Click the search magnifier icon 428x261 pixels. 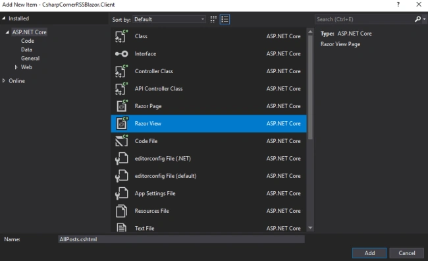coord(417,19)
